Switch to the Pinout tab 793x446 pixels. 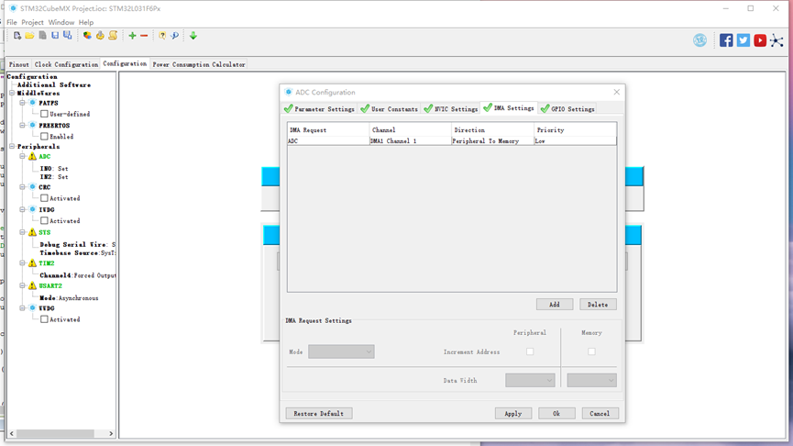pos(18,64)
